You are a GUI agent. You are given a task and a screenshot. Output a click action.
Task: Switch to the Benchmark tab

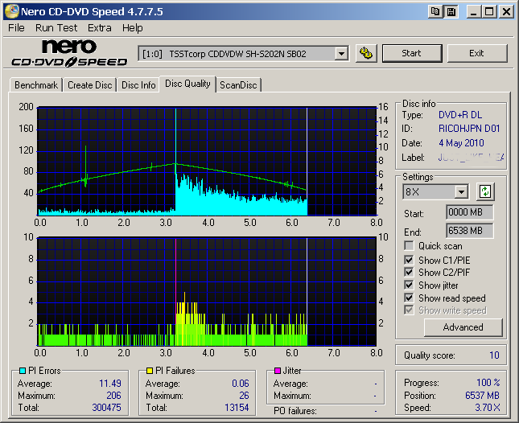(36, 84)
